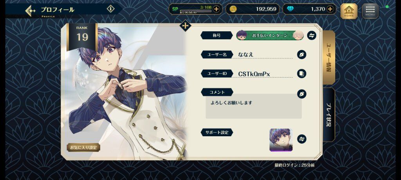Switch to the プレイ状況 tab
Image resolution: width=401 pixels, height=180 pixels.
(x=329, y=115)
